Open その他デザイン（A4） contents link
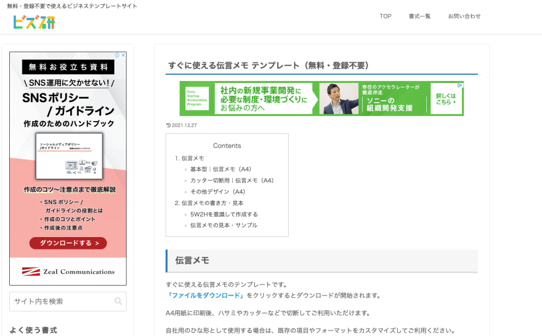This screenshot has width=542, height=336. coord(218,192)
